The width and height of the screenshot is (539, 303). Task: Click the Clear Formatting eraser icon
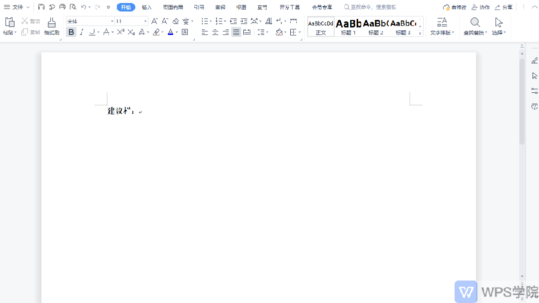176,21
